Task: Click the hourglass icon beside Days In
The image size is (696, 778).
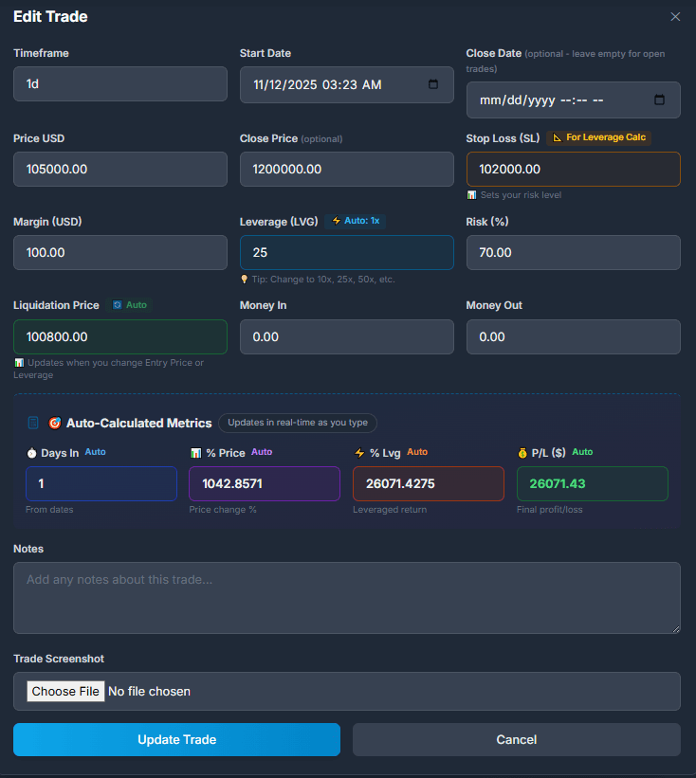Action: click(x=30, y=452)
